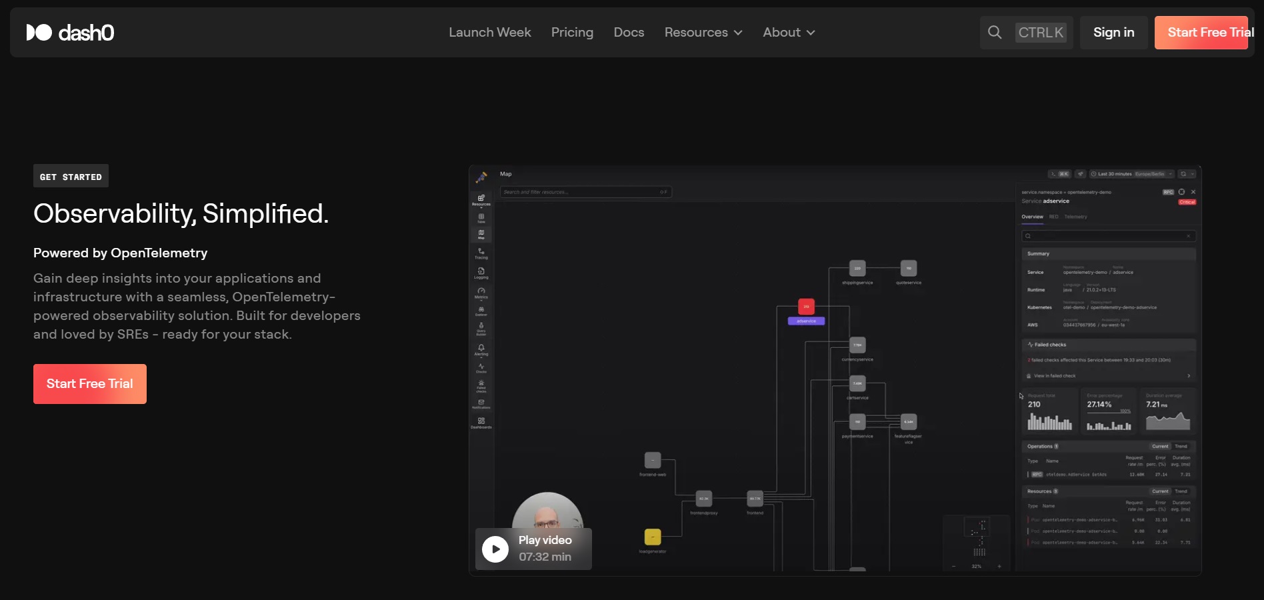Click the RPC badge in the service panel
The width and height of the screenshot is (1264, 600).
tap(1168, 192)
